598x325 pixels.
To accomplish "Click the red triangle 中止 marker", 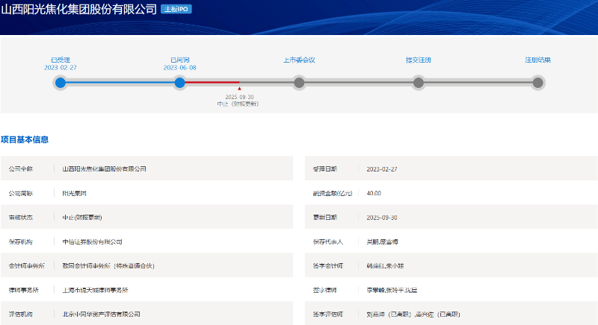I will pos(239,89).
